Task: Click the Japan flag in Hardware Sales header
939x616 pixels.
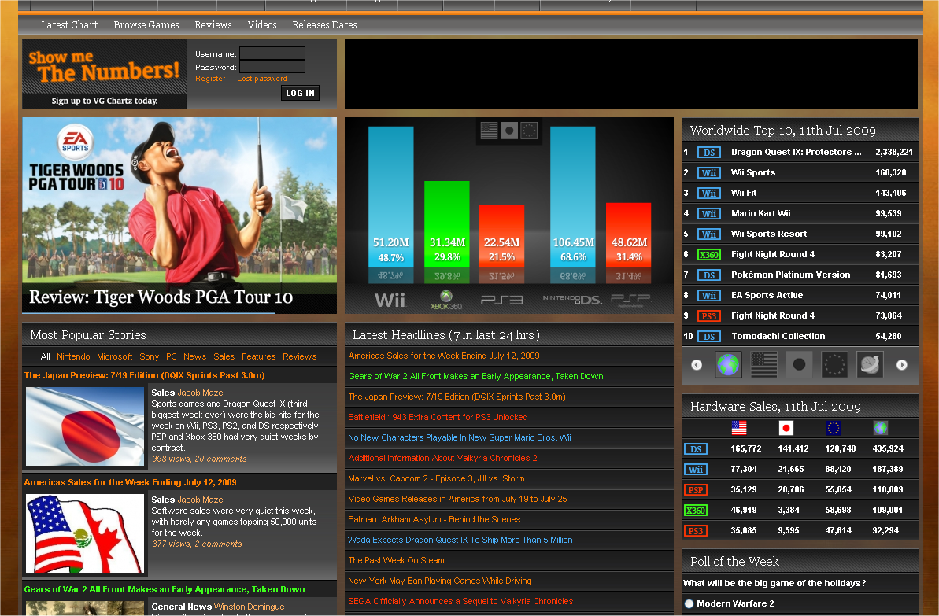Action: [x=786, y=427]
